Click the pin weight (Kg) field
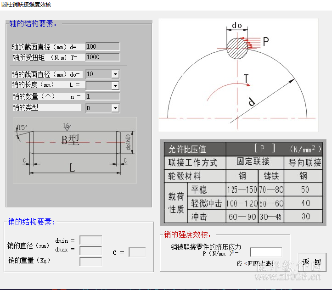 (x=91, y=262)
